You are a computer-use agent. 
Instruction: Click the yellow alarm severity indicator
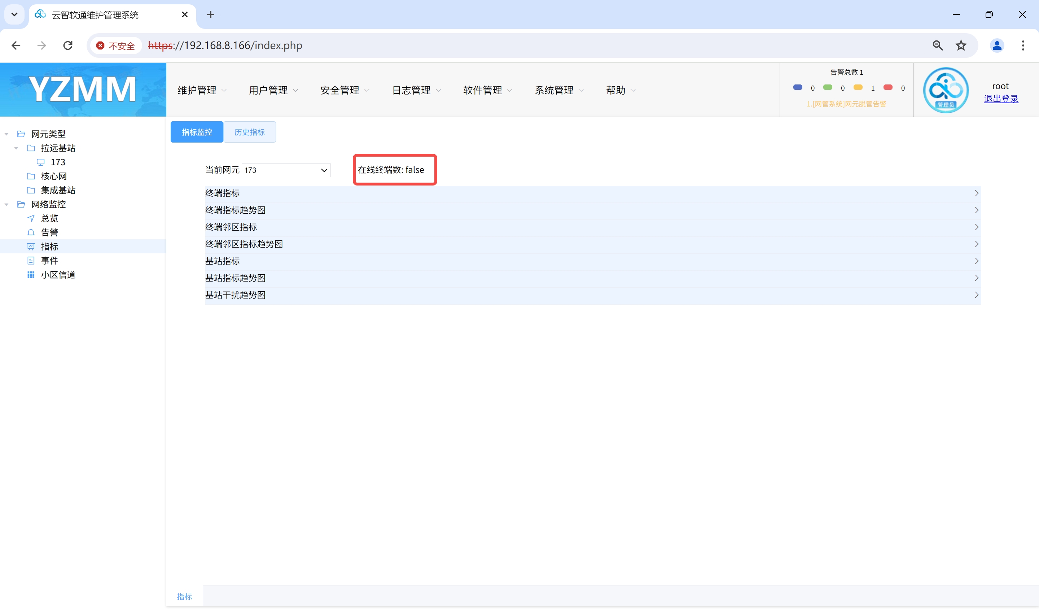(x=858, y=87)
